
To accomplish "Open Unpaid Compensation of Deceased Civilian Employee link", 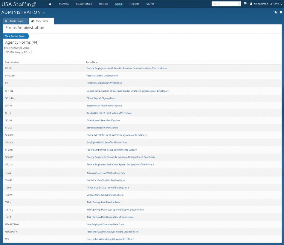I will coord(128,91).
